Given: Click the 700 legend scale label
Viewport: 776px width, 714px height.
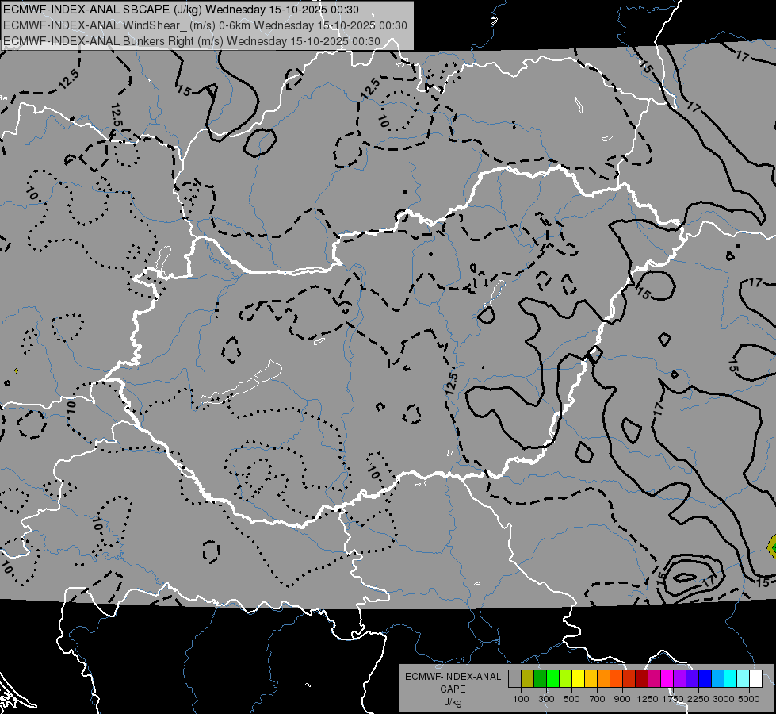Looking at the screenshot, I should click(598, 699).
